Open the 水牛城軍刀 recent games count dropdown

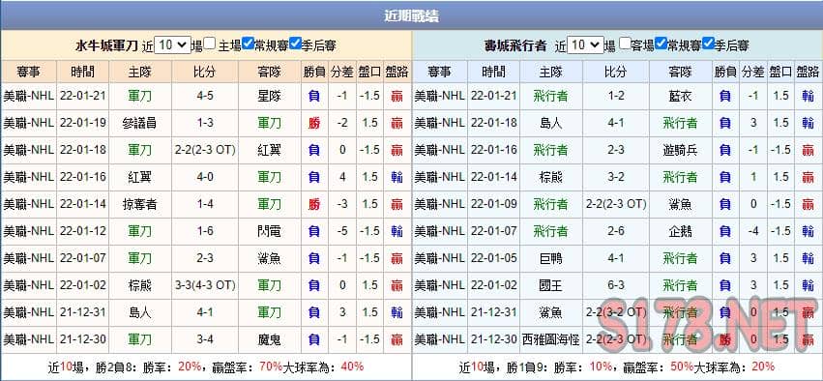click(x=173, y=45)
